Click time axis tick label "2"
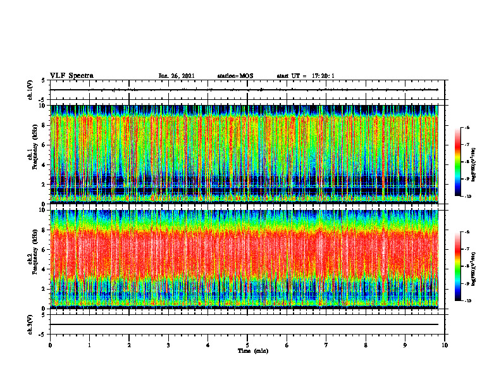 pyautogui.click(x=129, y=345)
